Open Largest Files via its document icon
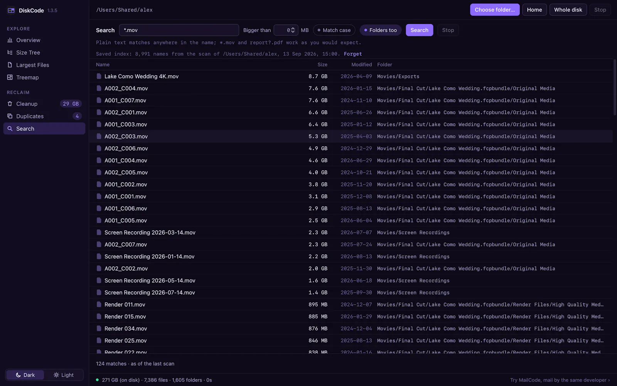Viewport: 617px width, 386px height. click(x=10, y=65)
